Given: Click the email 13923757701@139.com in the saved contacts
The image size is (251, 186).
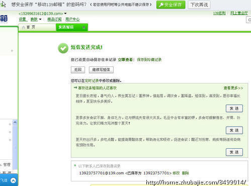Looking at the screenshot, I should 102,173.
